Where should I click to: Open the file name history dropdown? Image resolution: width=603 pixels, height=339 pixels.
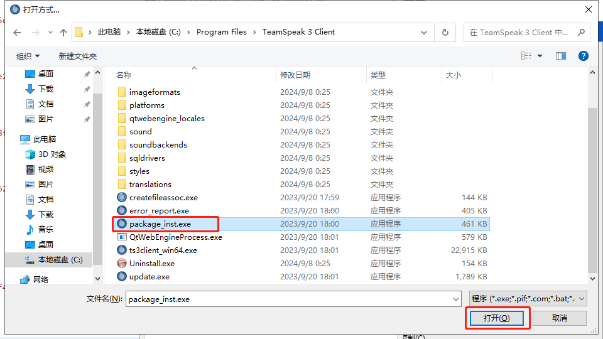click(x=456, y=299)
